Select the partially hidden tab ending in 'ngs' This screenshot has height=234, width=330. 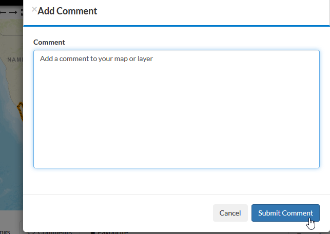[5, 232]
